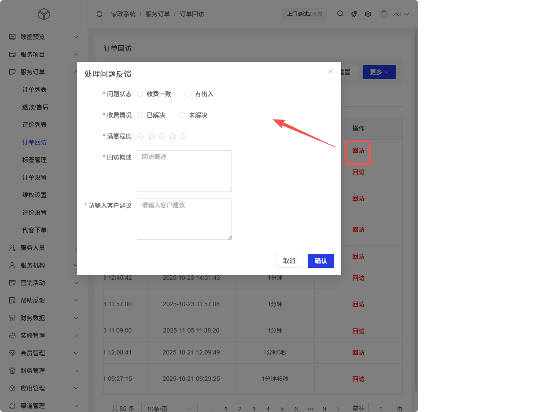Click the 确认 button in dialog
The image size is (533, 412).
pos(320,261)
